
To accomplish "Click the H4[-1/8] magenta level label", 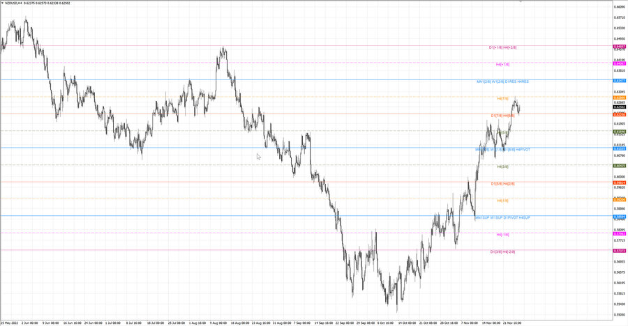I will pos(502,235).
